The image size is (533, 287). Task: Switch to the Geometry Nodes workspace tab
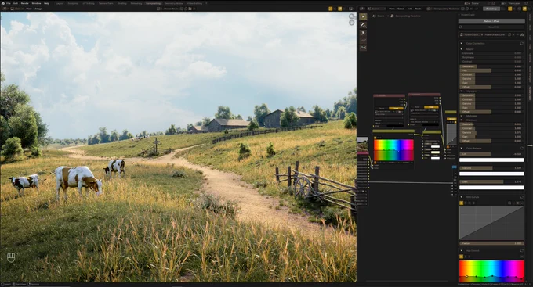point(174,3)
